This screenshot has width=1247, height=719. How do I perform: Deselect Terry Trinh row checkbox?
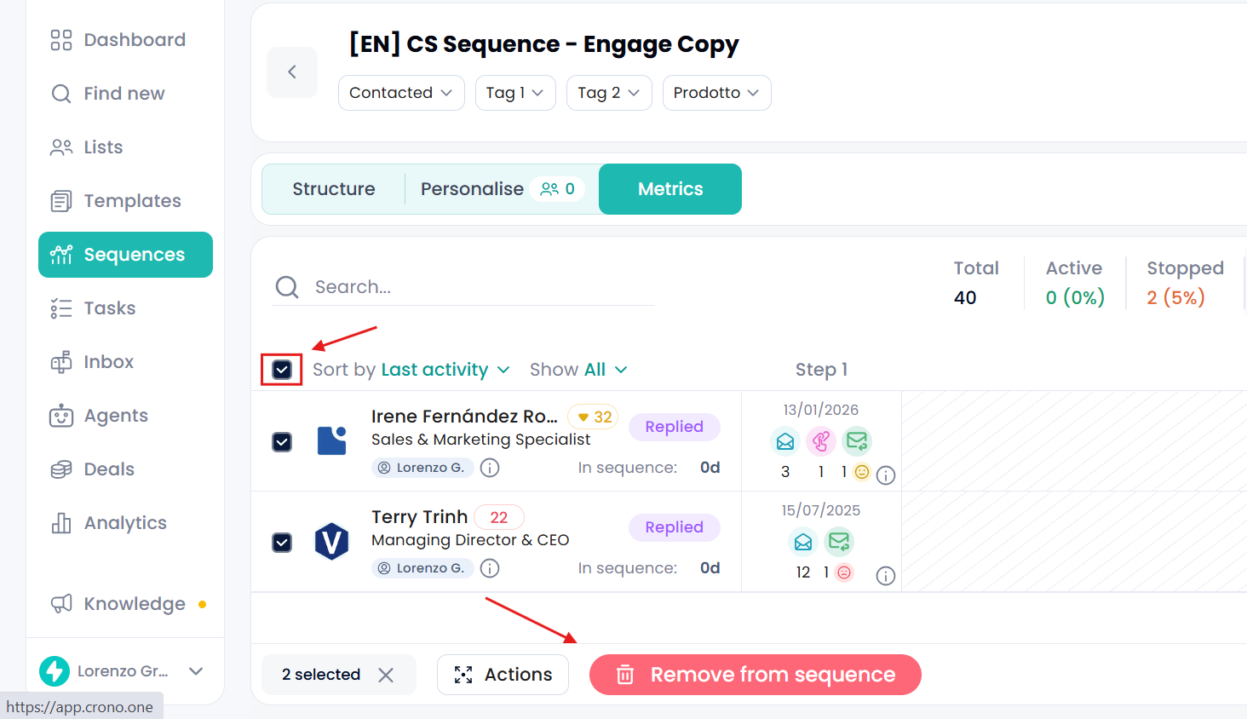click(282, 543)
